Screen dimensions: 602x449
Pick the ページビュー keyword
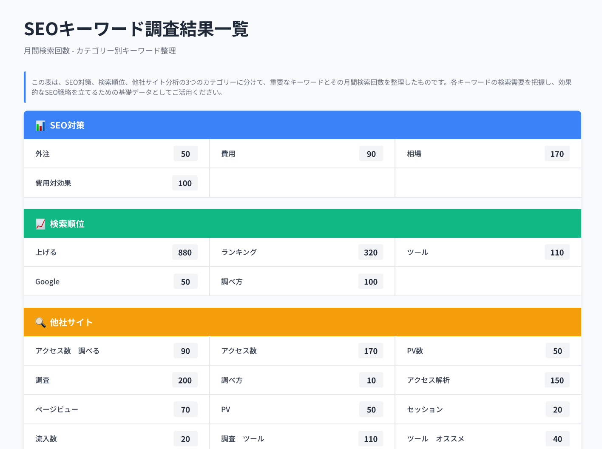point(57,409)
